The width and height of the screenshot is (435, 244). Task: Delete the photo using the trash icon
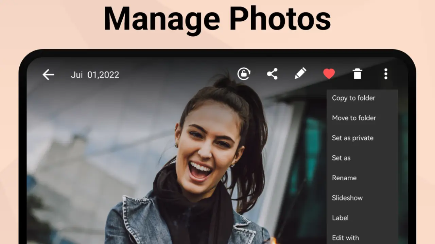[357, 74]
